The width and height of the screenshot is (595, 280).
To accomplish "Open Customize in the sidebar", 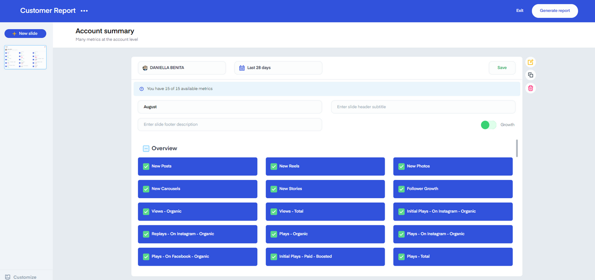I will pos(20,277).
